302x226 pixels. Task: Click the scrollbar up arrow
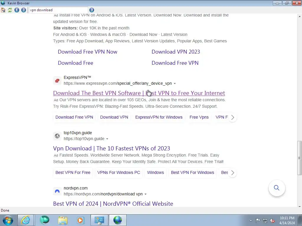tap(300, 16)
